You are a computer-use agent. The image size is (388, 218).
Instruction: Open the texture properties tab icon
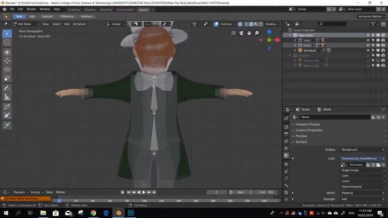[286, 193]
